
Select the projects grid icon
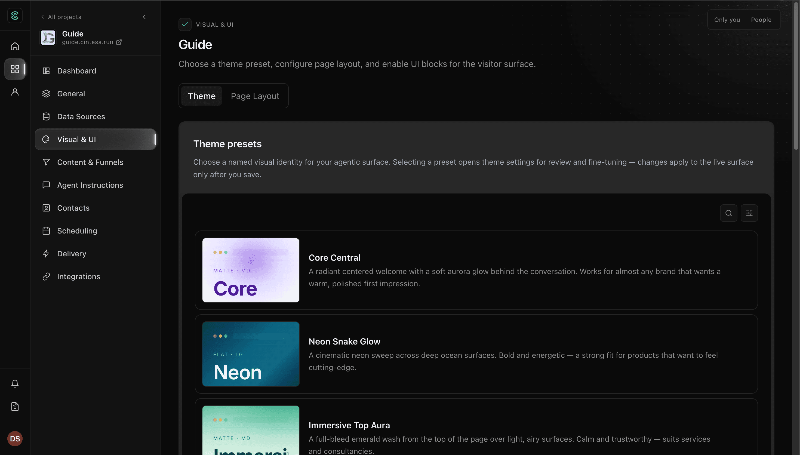(15, 69)
